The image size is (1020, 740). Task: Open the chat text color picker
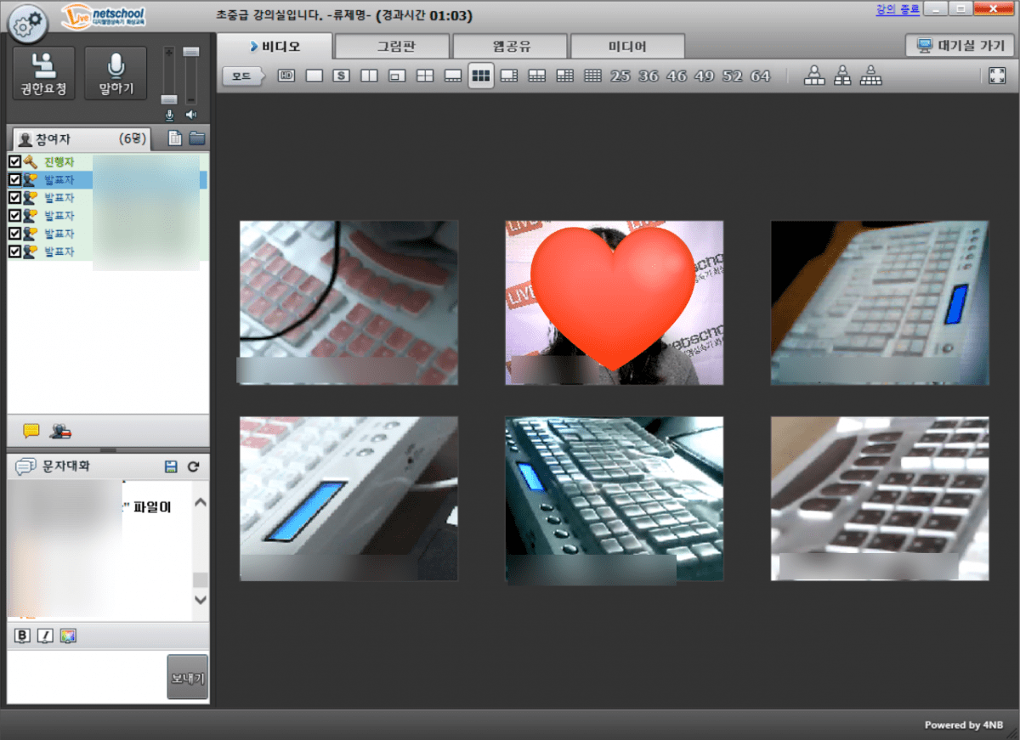pyautogui.click(x=68, y=636)
